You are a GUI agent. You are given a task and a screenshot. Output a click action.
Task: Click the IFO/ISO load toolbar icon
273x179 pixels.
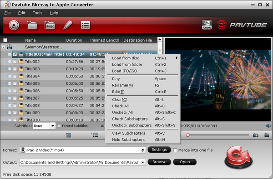(50, 25)
